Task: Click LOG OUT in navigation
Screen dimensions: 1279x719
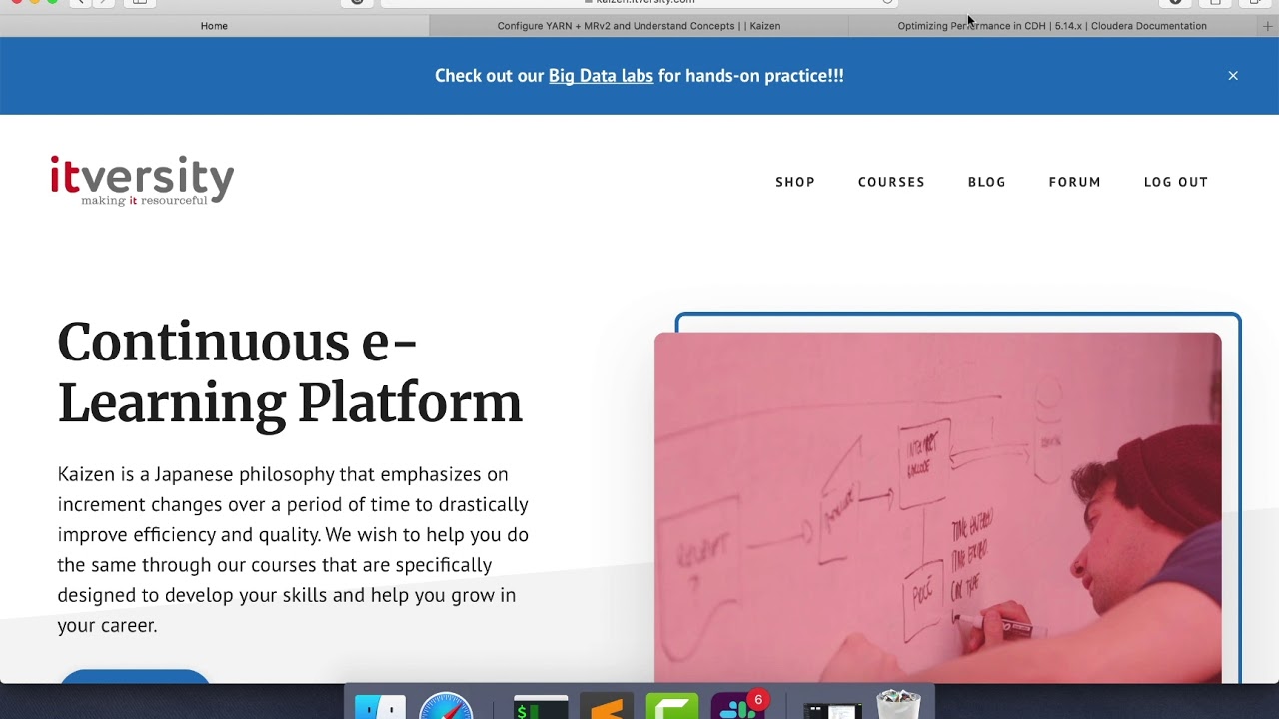Action: point(1176,182)
